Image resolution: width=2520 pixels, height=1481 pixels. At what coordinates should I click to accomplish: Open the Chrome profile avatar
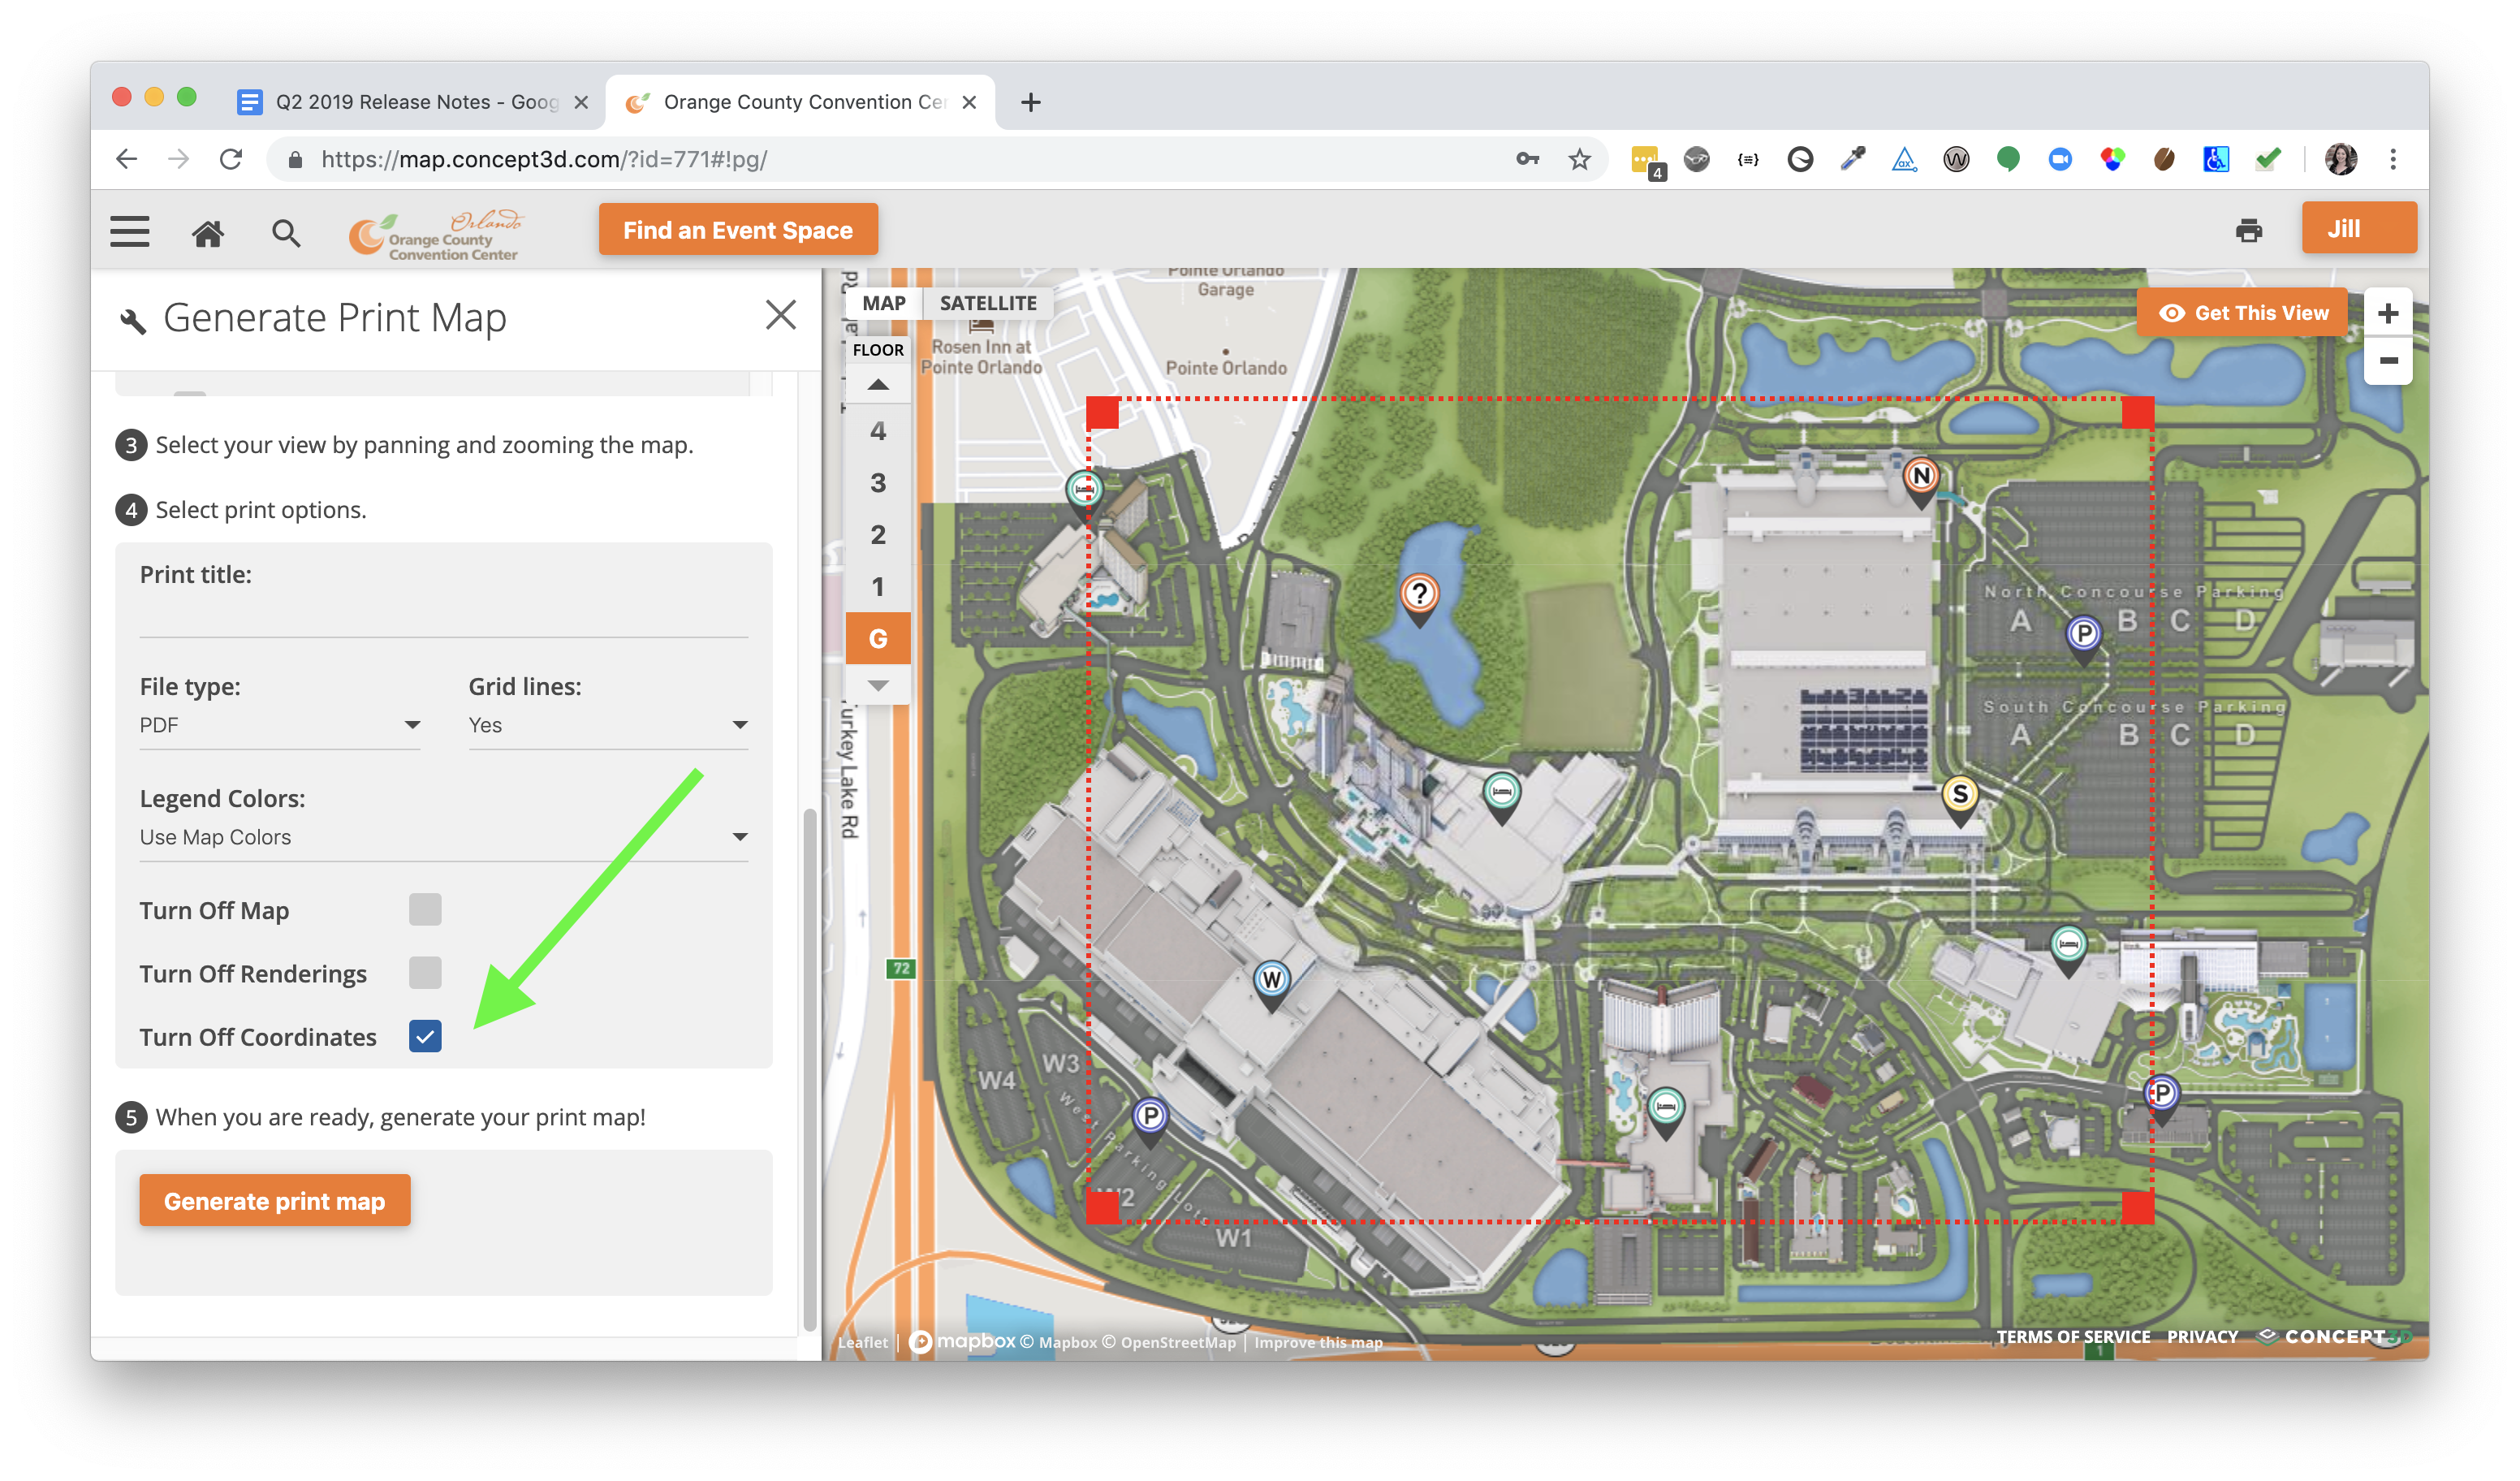tap(2340, 159)
